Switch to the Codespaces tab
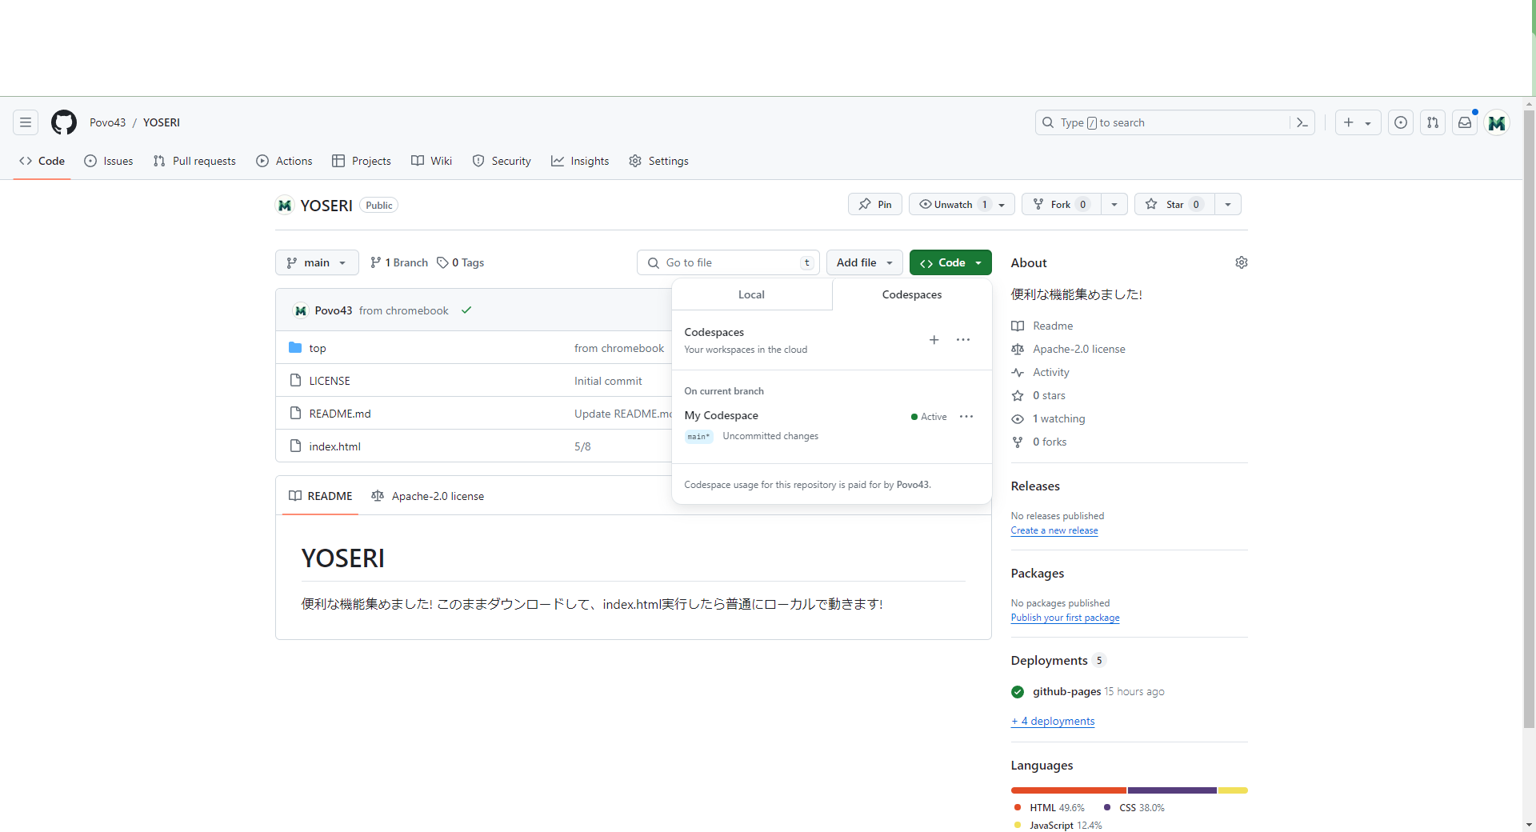The height and width of the screenshot is (832, 1536). pos(911,294)
